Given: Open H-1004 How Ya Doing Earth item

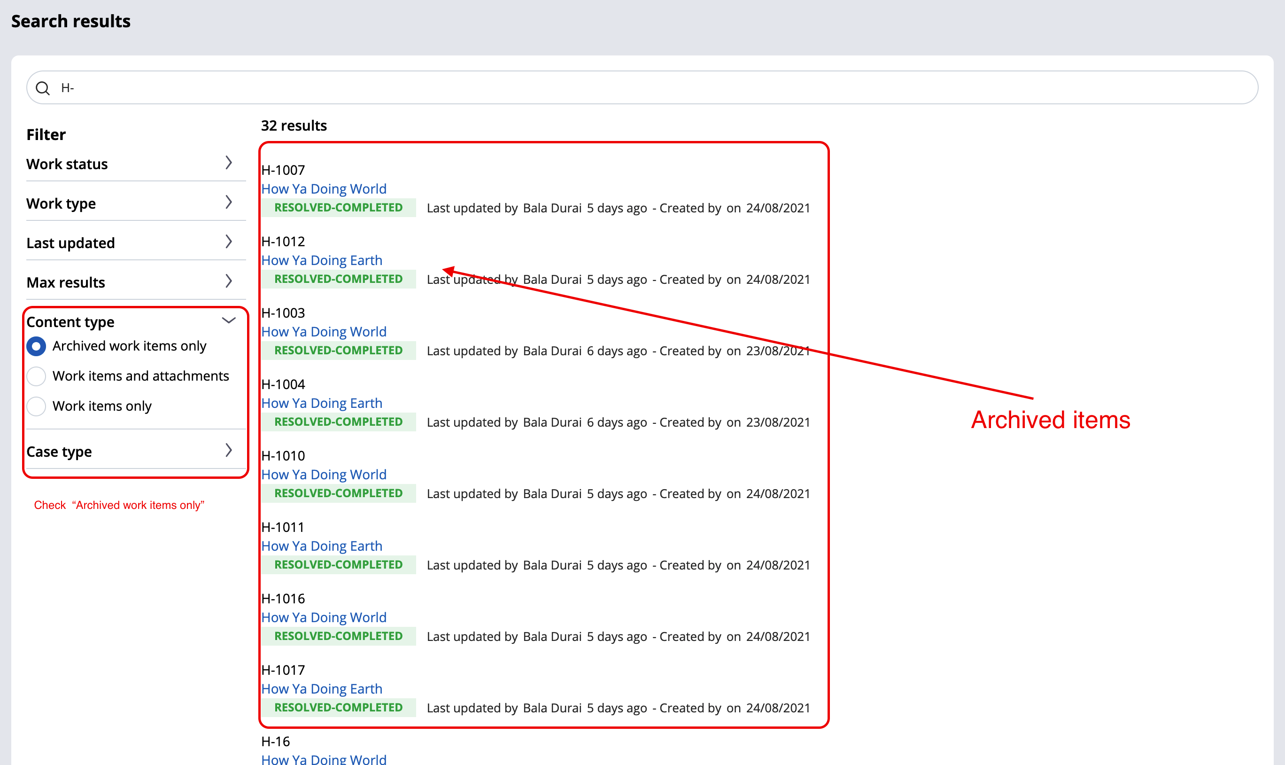Looking at the screenshot, I should pyautogui.click(x=322, y=403).
